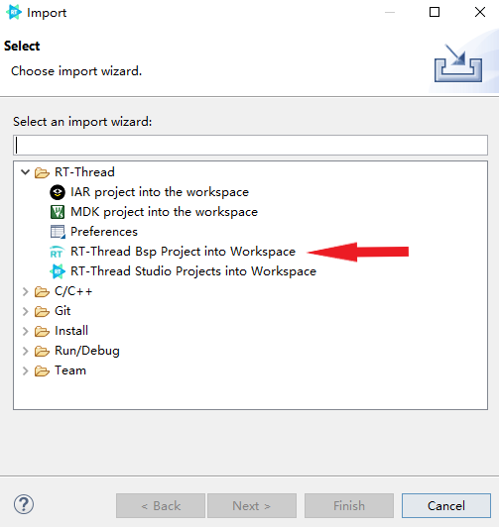Image resolution: width=499 pixels, height=527 pixels.
Task: Focus the import wizard filter field
Action: (x=250, y=146)
